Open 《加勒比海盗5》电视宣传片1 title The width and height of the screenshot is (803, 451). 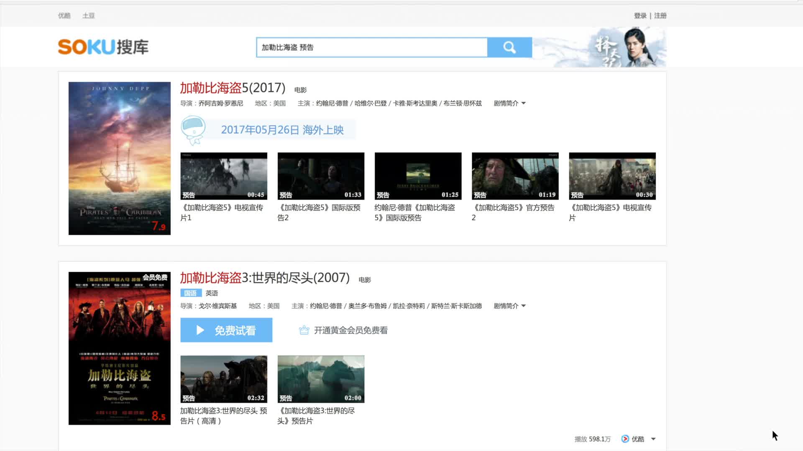coord(222,213)
